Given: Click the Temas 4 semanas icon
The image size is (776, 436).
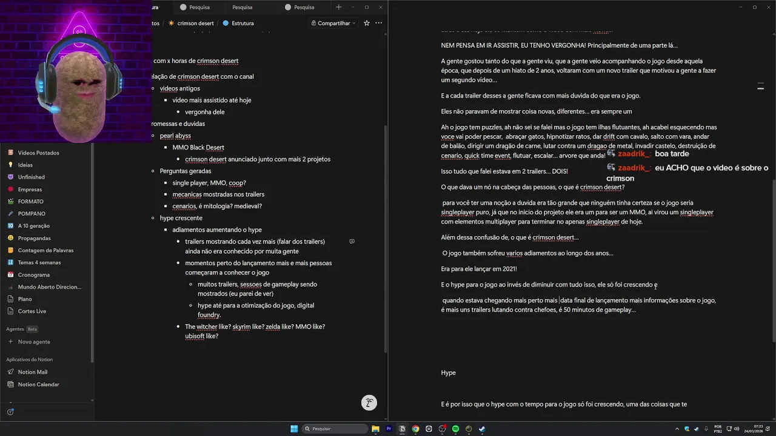Looking at the screenshot, I should 10,262.
